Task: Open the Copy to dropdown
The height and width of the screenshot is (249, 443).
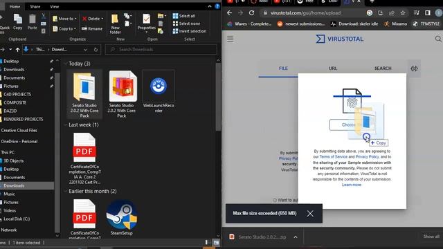Action: pyautogui.click(x=64, y=28)
